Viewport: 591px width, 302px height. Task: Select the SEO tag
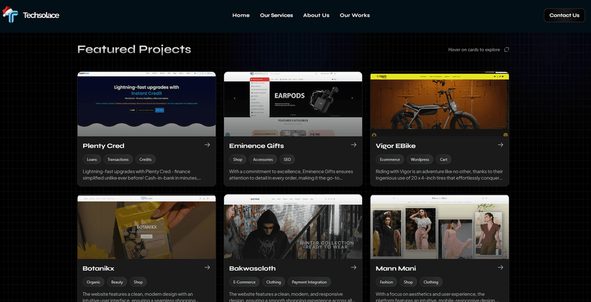(x=287, y=159)
